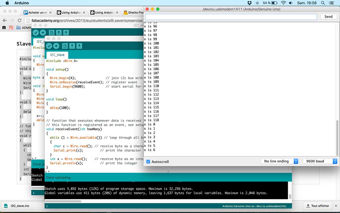Open Bluetooth status icon in menu bar
The image size is (340, 213).
(x=257, y=3)
